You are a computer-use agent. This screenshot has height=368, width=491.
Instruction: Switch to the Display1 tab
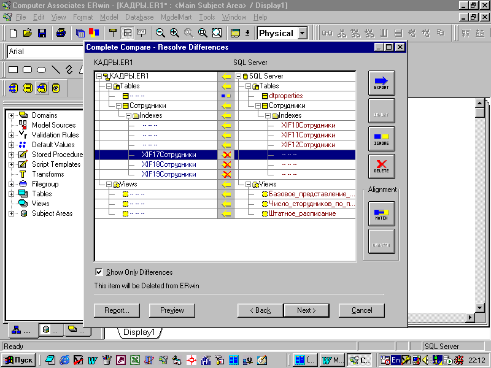139,332
